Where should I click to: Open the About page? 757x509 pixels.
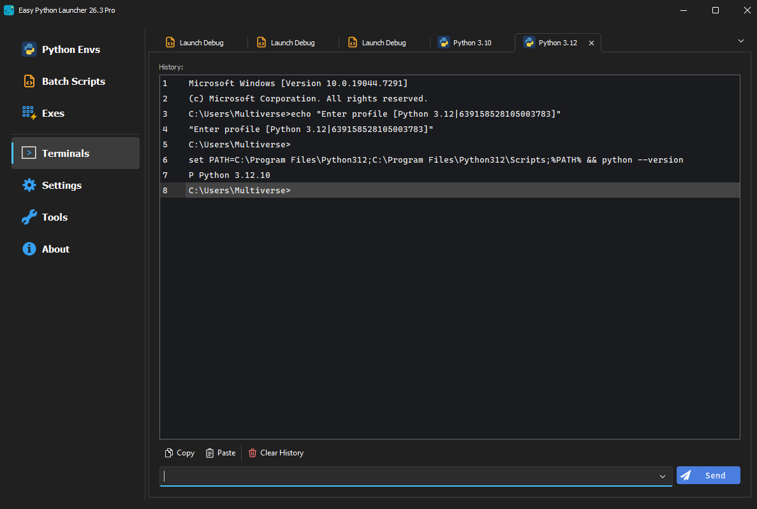tap(76, 249)
